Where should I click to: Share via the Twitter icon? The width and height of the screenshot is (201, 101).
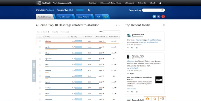click(x=154, y=16)
